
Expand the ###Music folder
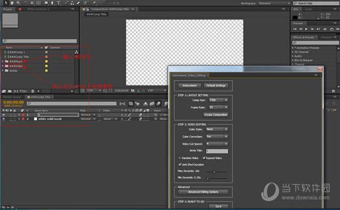[3, 62]
